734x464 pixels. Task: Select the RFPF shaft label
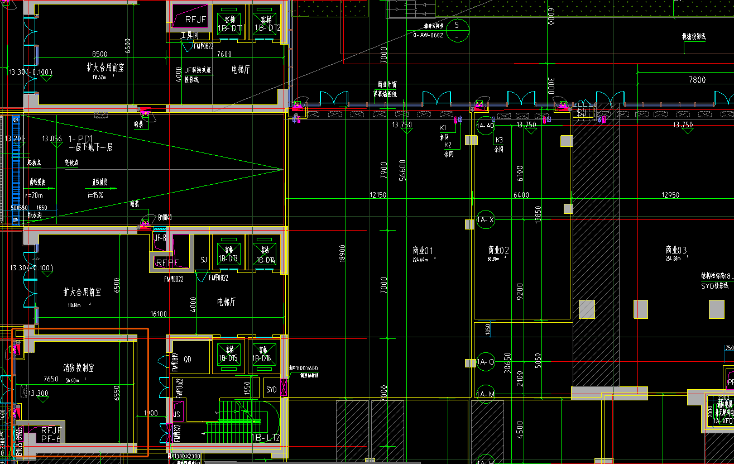click(x=167, y=263)
